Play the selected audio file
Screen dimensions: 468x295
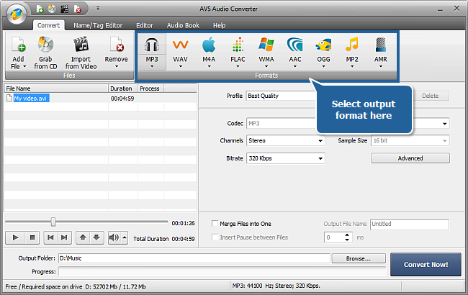(x=16, y=237)
